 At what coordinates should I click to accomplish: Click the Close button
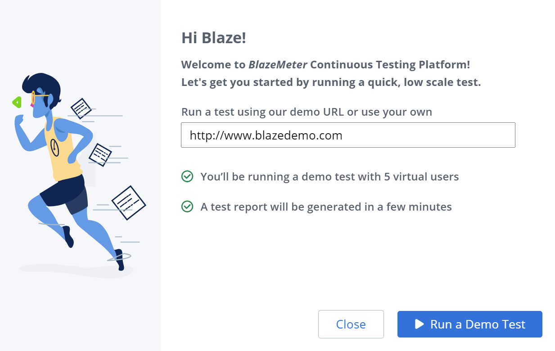coord(351,324)
